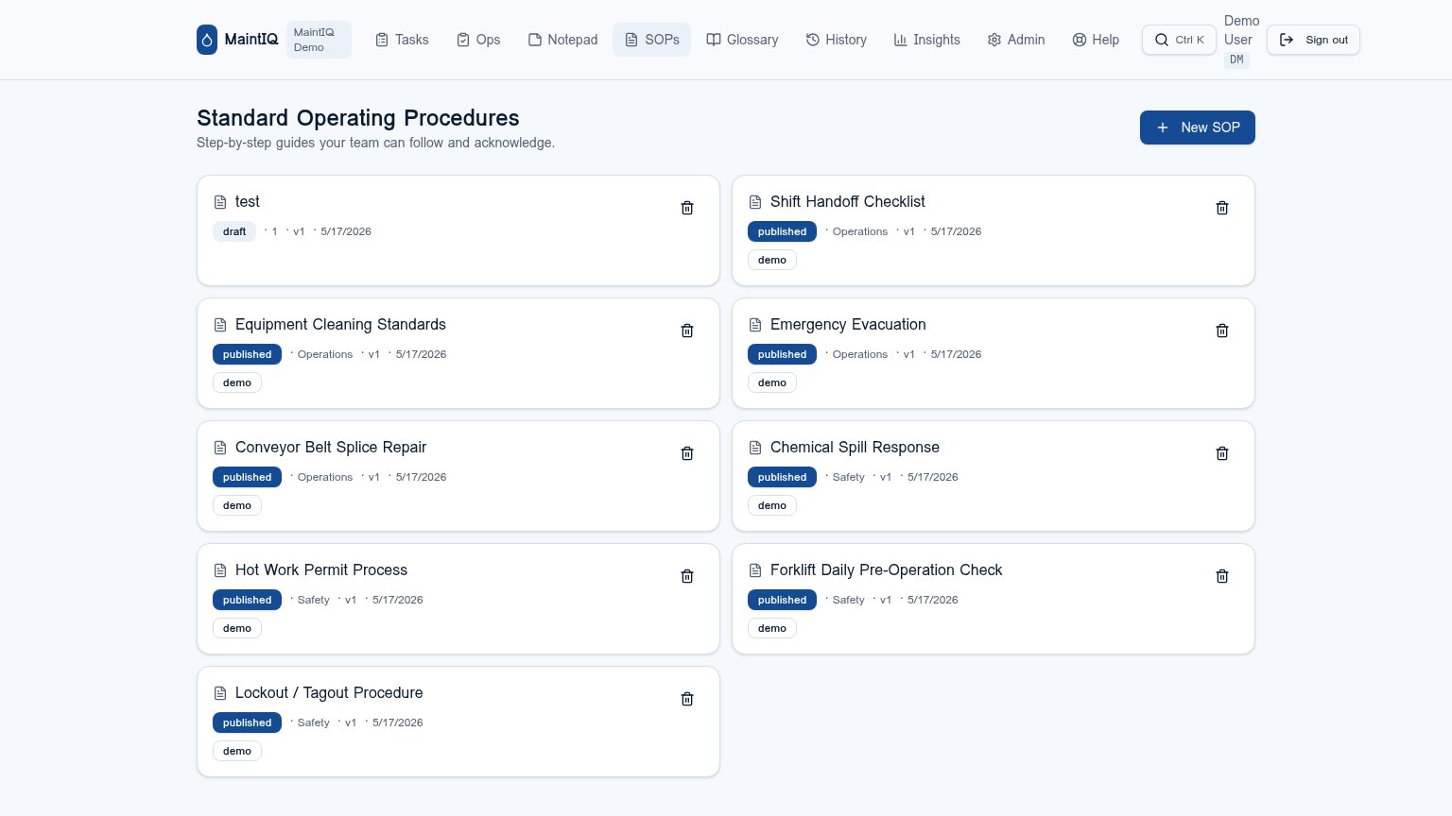Screen dimensions: 1452x816
Task: Click the draft badge on test SOP
Action: click(x=234, y=231)
